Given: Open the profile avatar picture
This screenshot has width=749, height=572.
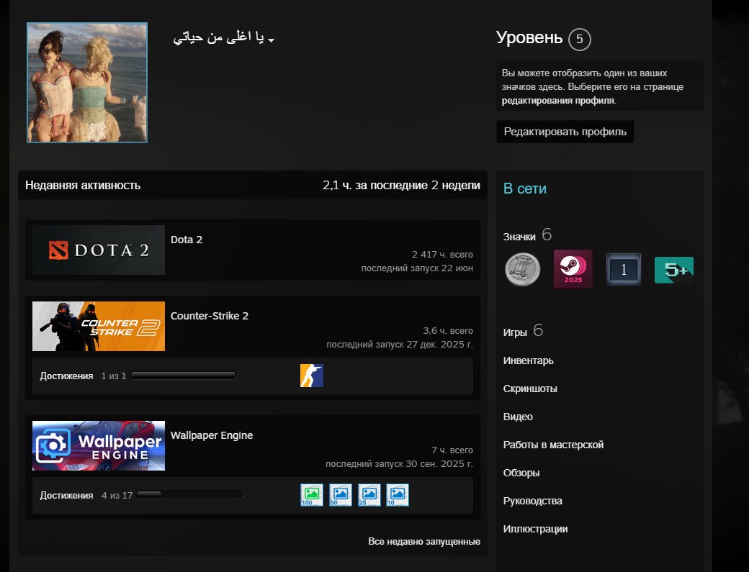Looking at the screenshot, I should tap(87, 83).
